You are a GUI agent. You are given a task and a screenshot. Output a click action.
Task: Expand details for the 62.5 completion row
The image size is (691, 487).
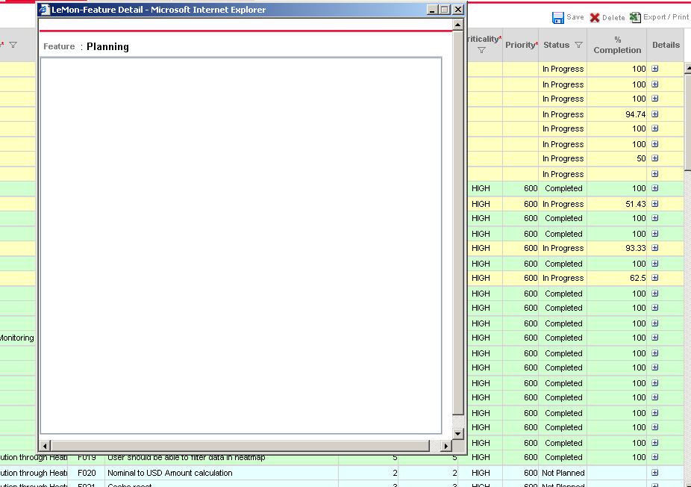[x=655, y=278]
